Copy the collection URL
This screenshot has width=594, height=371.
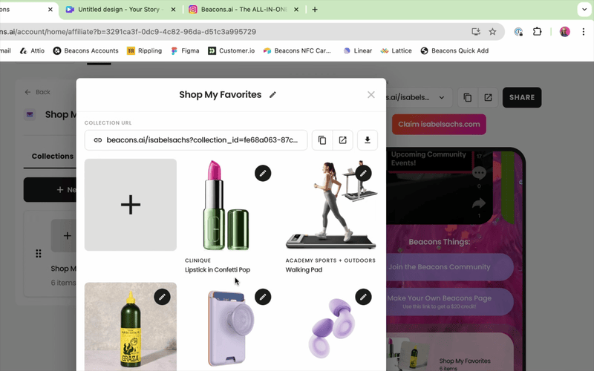pos(322,140)
